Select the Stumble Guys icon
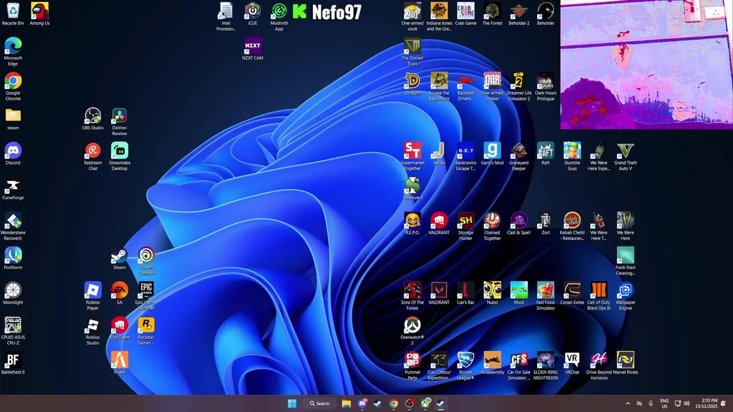Image resolution: width=733 pixels, height=412 pixels. click(x=572, y=156)
